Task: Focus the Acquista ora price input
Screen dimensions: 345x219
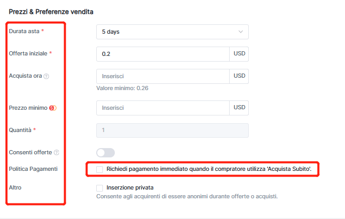Action: tap(162, 76)
